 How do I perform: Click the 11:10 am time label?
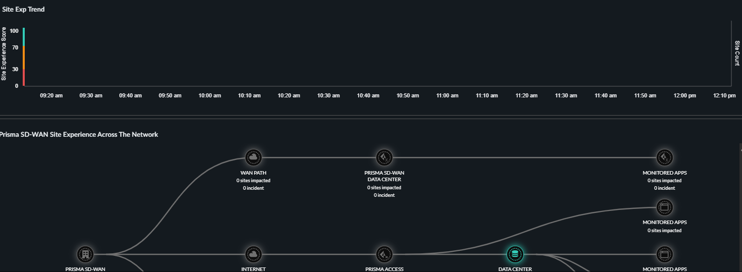point(487,95)
